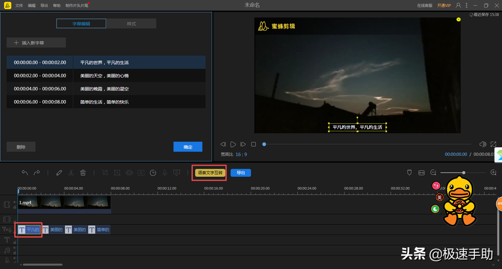The height and width of the screenshot is (269, 502).
Task: Switch to the 字幕编辑 tab
Action: point(81,23)
